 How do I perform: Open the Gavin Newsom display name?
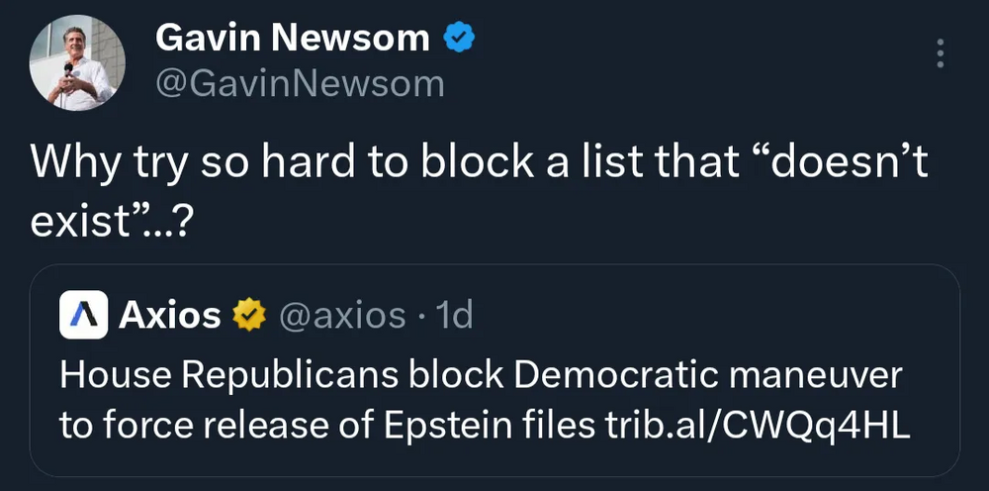[x=293, y=39]
